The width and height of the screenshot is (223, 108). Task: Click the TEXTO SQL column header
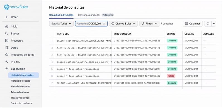tap(63, 34)
